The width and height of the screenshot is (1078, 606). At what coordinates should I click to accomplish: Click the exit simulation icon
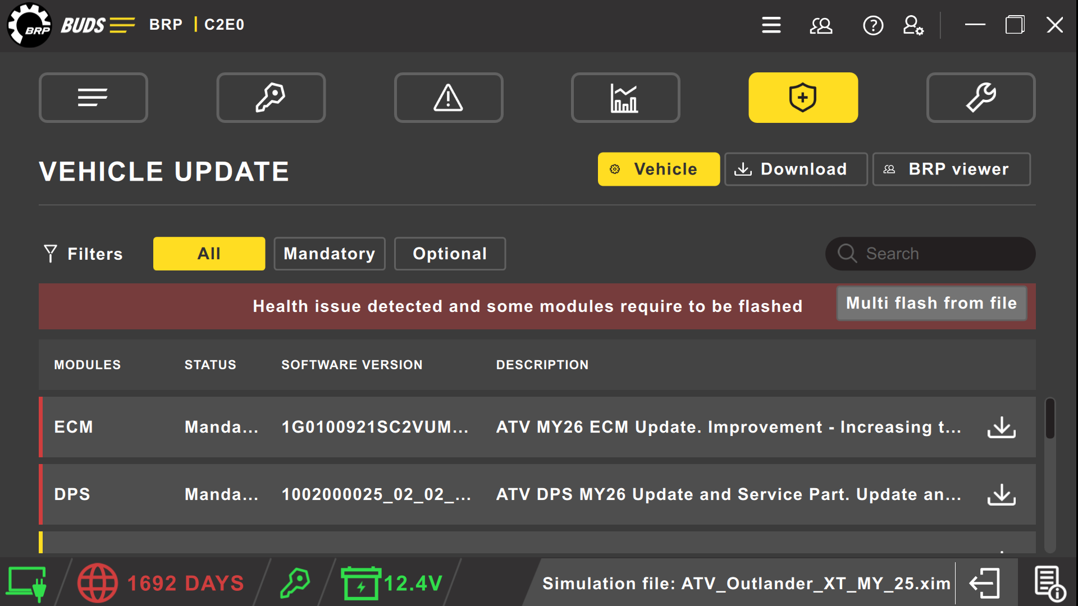[x=985, y=584]
